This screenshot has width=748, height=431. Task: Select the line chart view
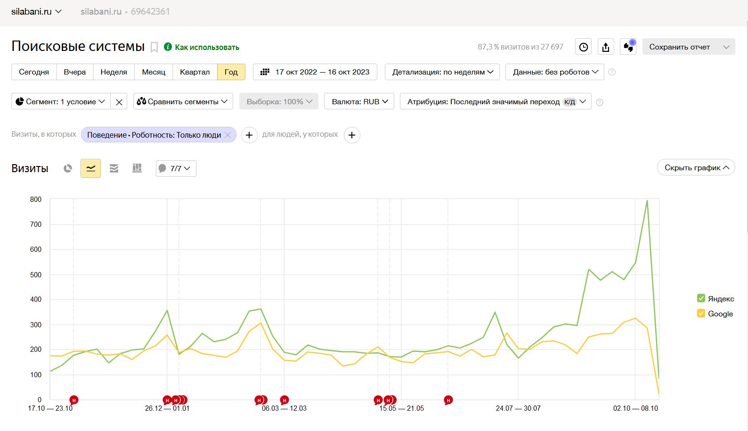(91, 168)
